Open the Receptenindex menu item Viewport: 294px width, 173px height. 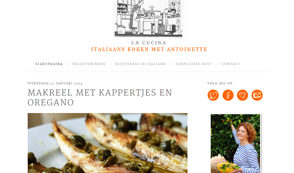coord(89,64)
